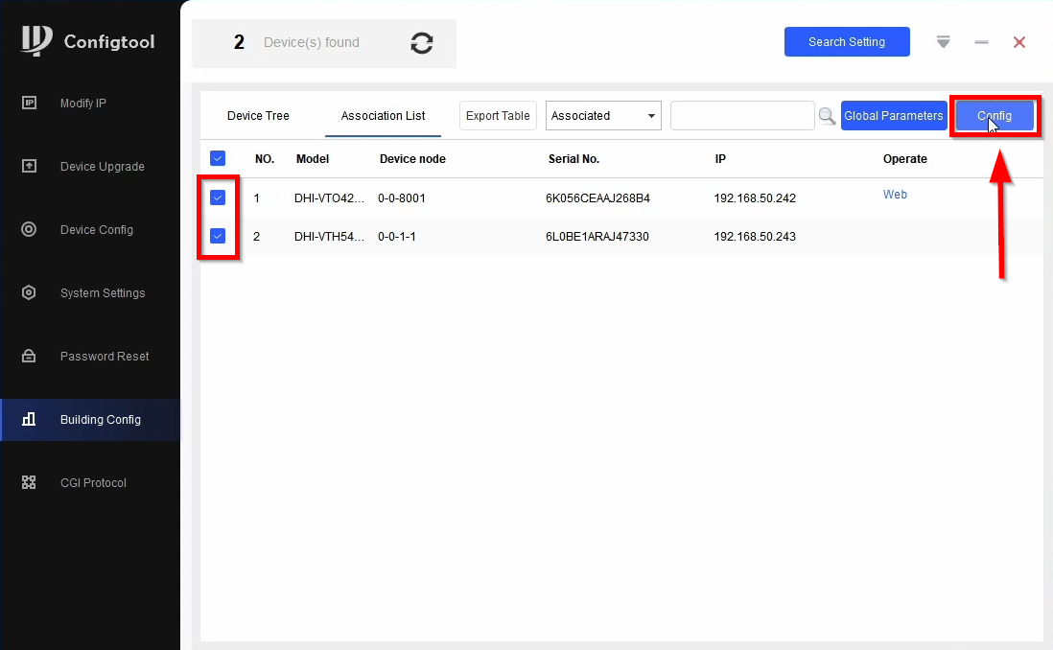Viewport: 1053px width, 650px height.
Task: Open the Building Config section
Action: [x=90, y=420]
